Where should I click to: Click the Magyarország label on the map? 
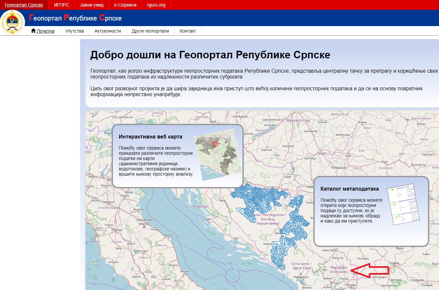[x=298, y=120]
